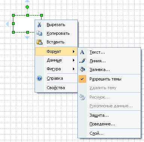Select Текст... in the Format submenu
The height and width of the screenshot is (142, 144).
[x=109, y=52]
